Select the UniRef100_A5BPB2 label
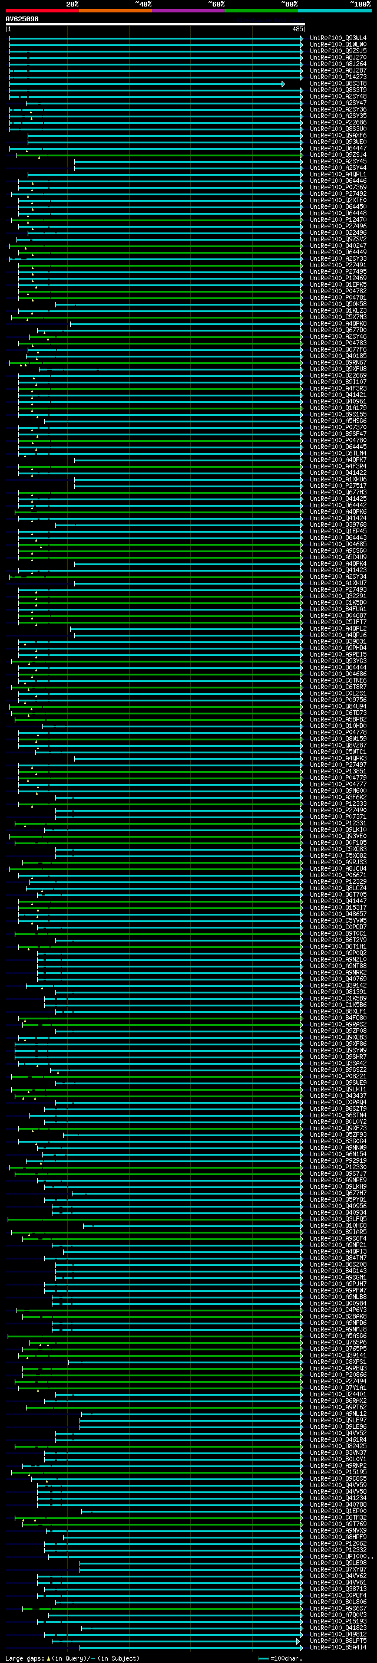 click(338, 719)
